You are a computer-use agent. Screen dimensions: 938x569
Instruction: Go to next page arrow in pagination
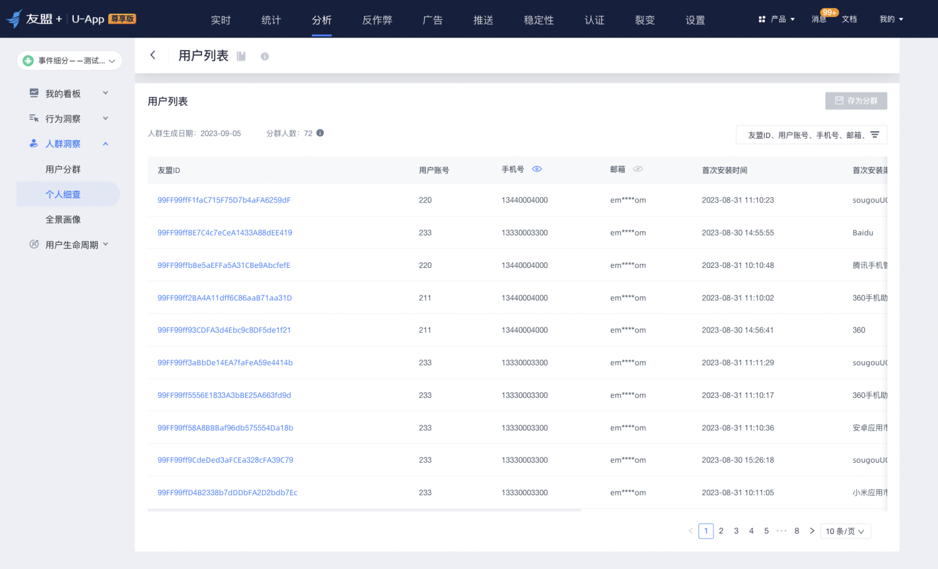point(812,531)
